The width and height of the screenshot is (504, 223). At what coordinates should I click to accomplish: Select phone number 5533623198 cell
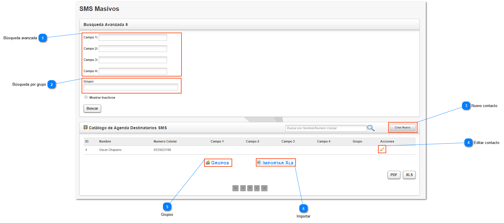(162, 150)
